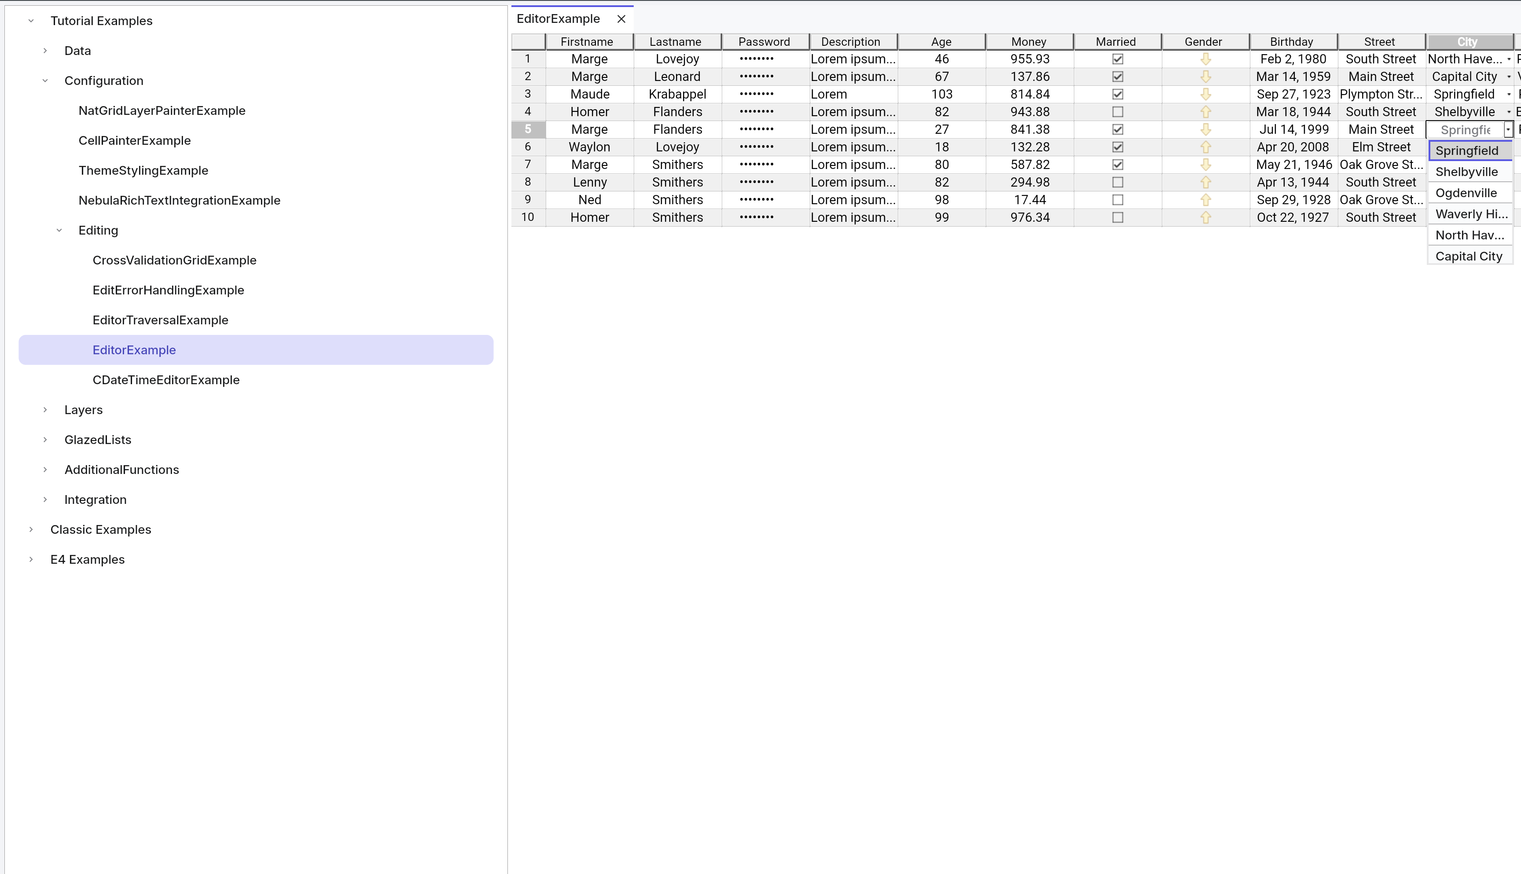Viewport: 1521px width, 874px height.
Task: Click the Krabappel lastname cell
Action: click(x=678, y=94)
